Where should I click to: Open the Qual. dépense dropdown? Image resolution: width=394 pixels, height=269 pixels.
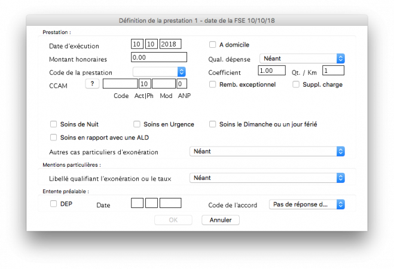point(302,59)
